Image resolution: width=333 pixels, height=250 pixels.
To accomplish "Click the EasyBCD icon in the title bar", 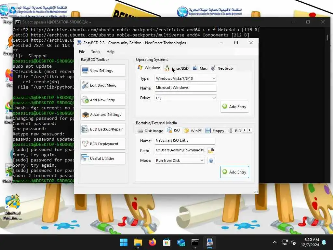I will 79,43.
